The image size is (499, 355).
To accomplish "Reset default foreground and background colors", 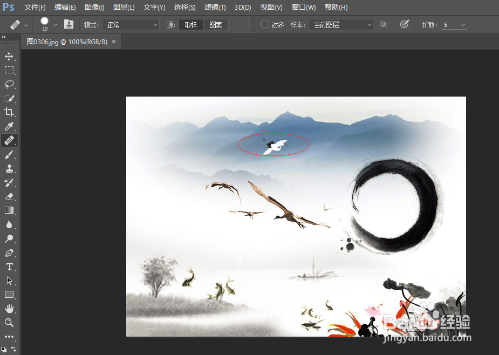I will pos(4,349).
